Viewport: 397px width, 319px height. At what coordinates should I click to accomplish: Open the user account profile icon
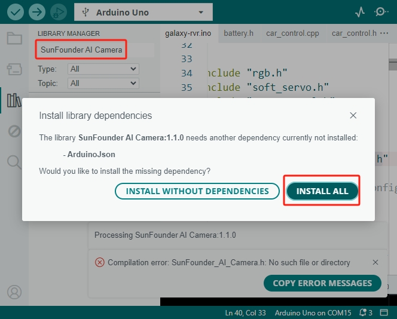tap(14, 292)
